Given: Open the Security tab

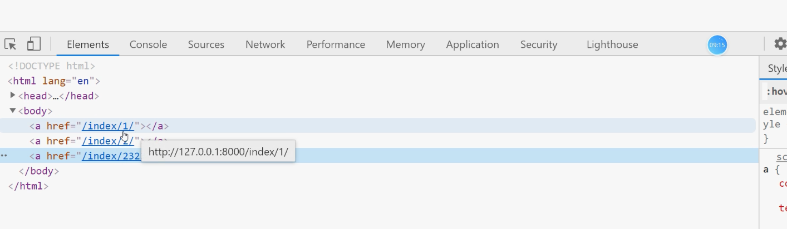Looking at the screenshot, I should (x=538, y=44).
